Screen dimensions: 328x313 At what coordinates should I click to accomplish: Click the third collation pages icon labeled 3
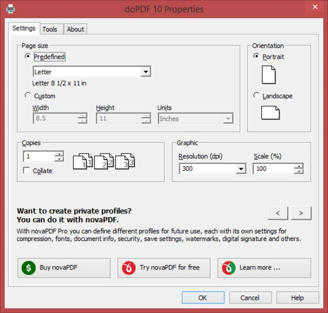click(x=125, y=161)
